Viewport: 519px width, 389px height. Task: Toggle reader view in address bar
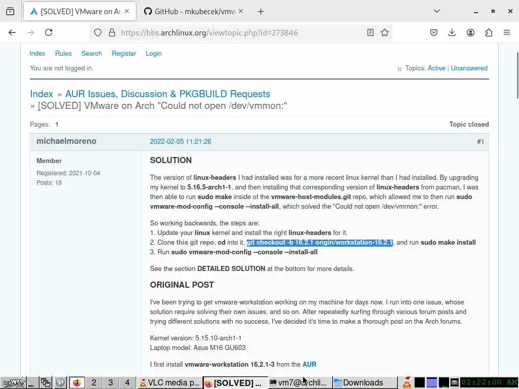pyautogui.click(x=370, y=32)
